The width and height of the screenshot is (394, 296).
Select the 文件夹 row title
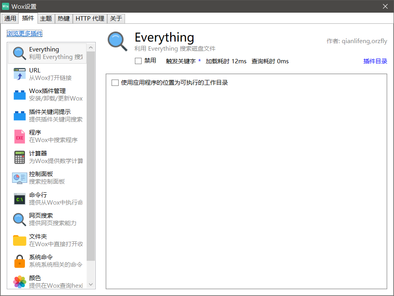point(38,237)
